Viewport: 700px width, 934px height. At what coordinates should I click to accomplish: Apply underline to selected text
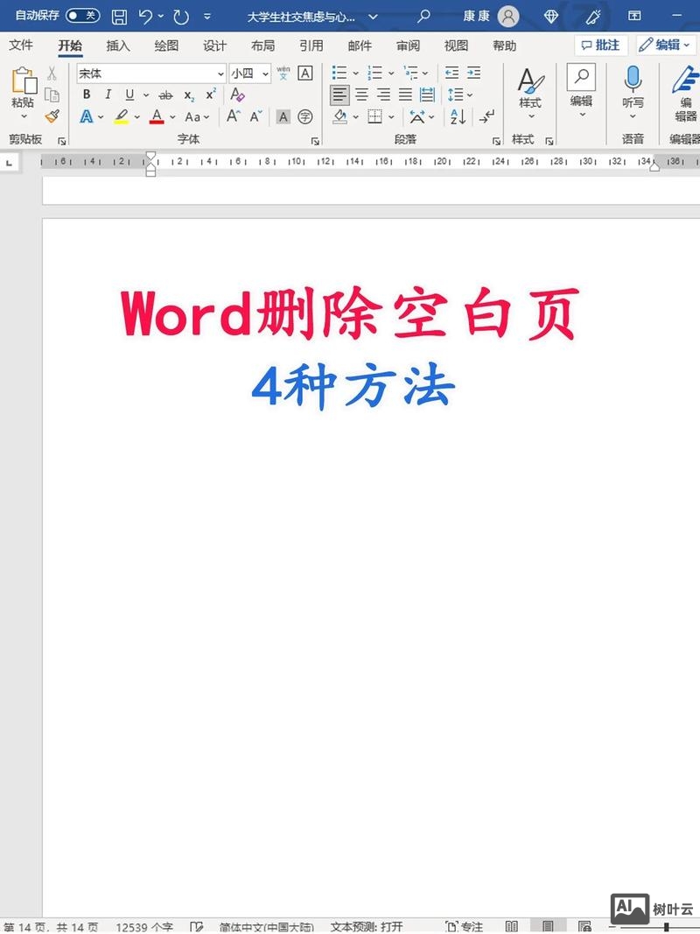click(129, 94)
